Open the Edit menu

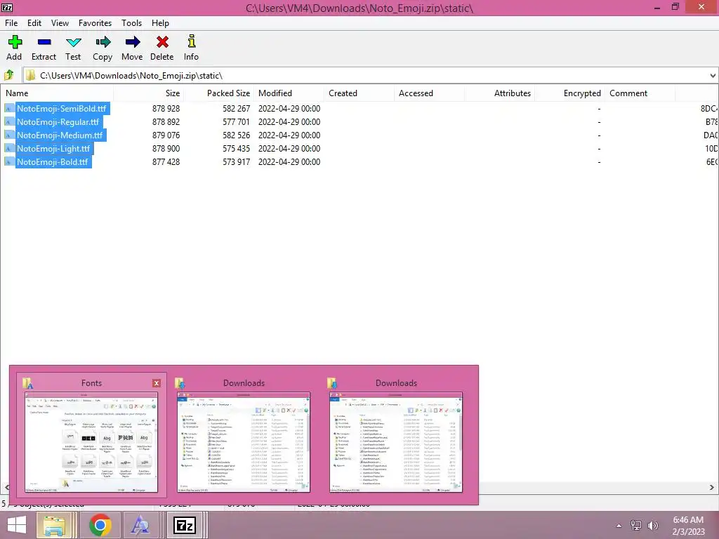pos(34,23)
